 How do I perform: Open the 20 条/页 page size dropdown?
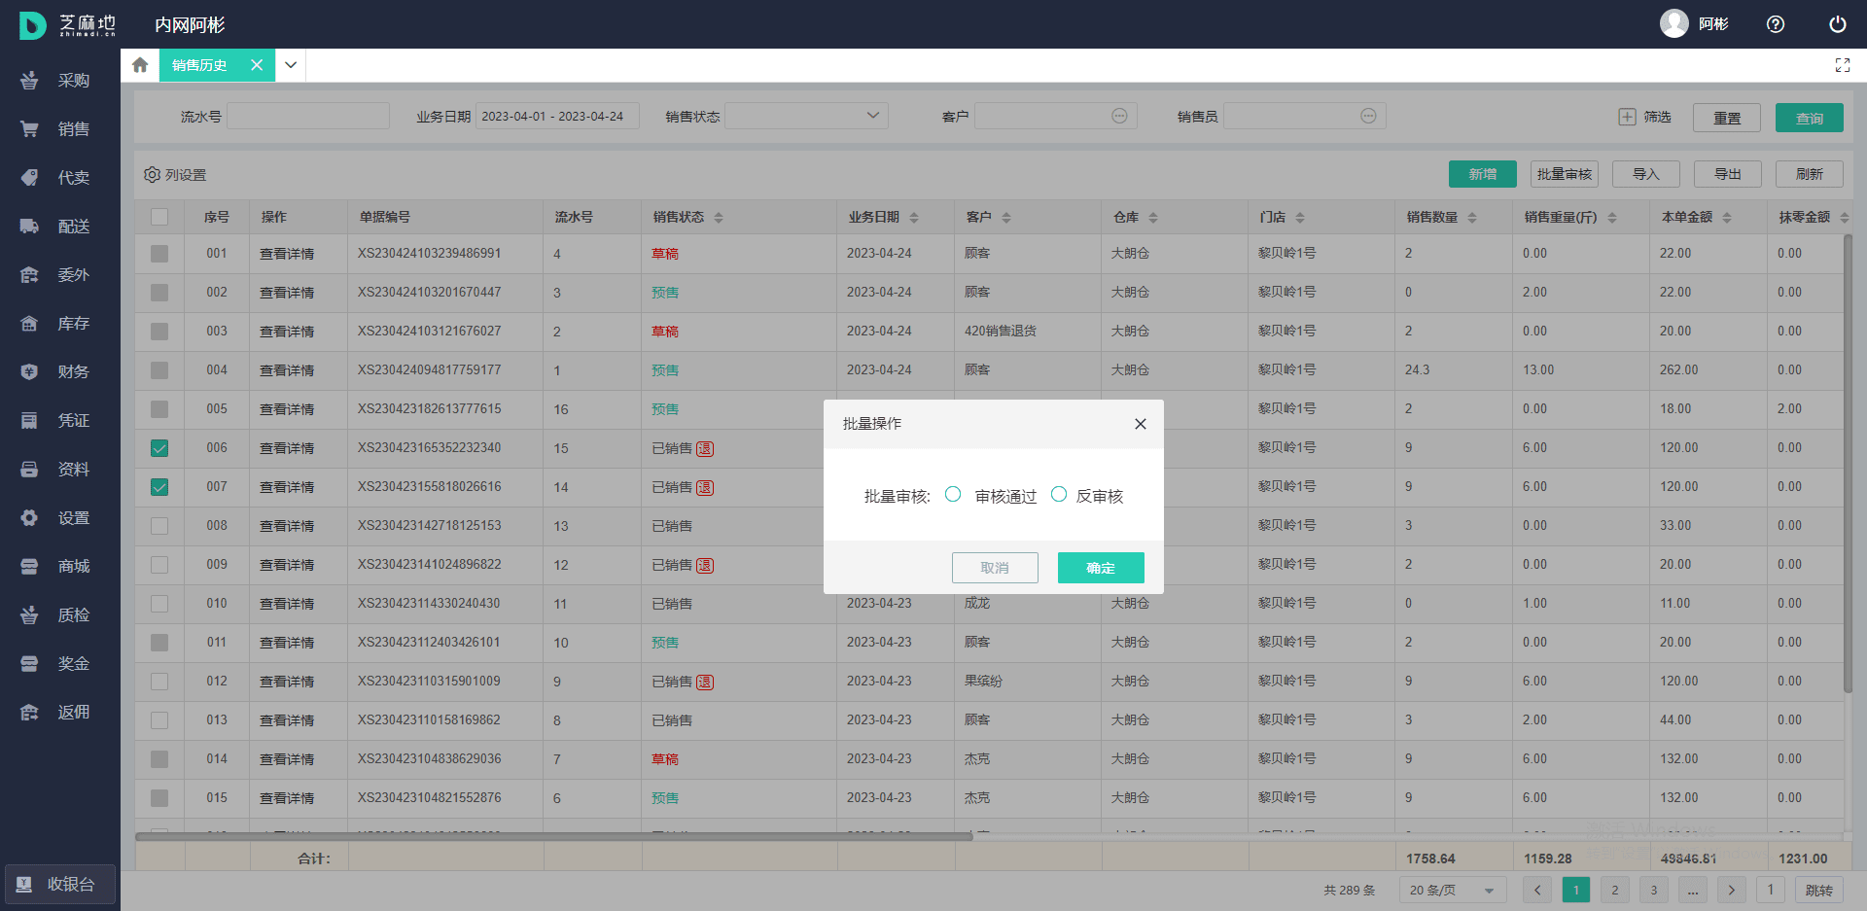1453,890
